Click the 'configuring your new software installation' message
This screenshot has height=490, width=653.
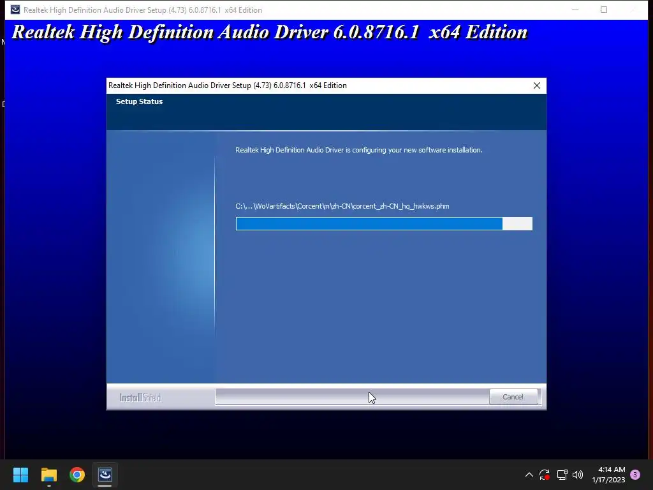click(359, 150)
